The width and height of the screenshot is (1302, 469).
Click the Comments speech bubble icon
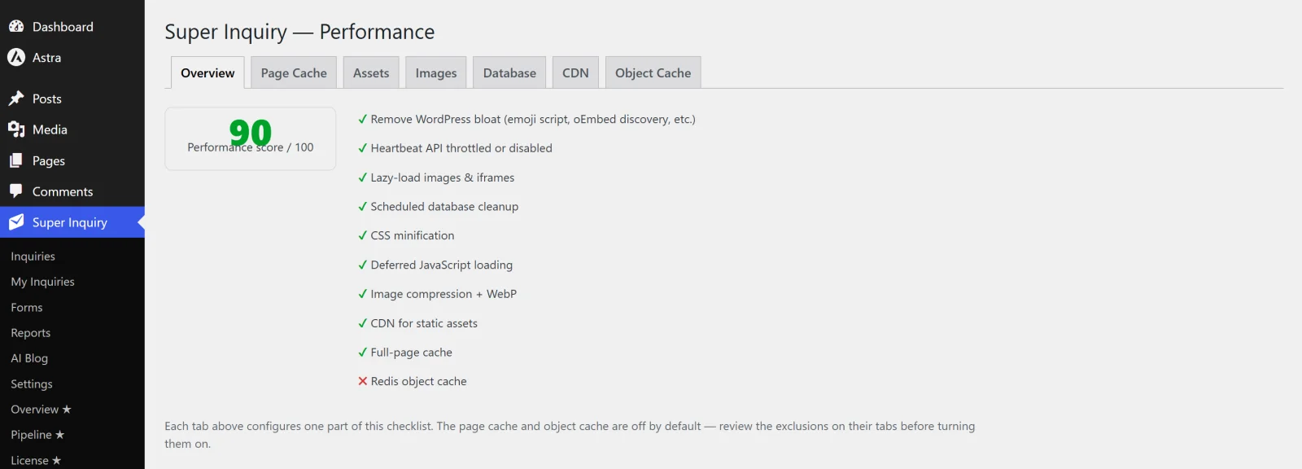coord(16,191)
